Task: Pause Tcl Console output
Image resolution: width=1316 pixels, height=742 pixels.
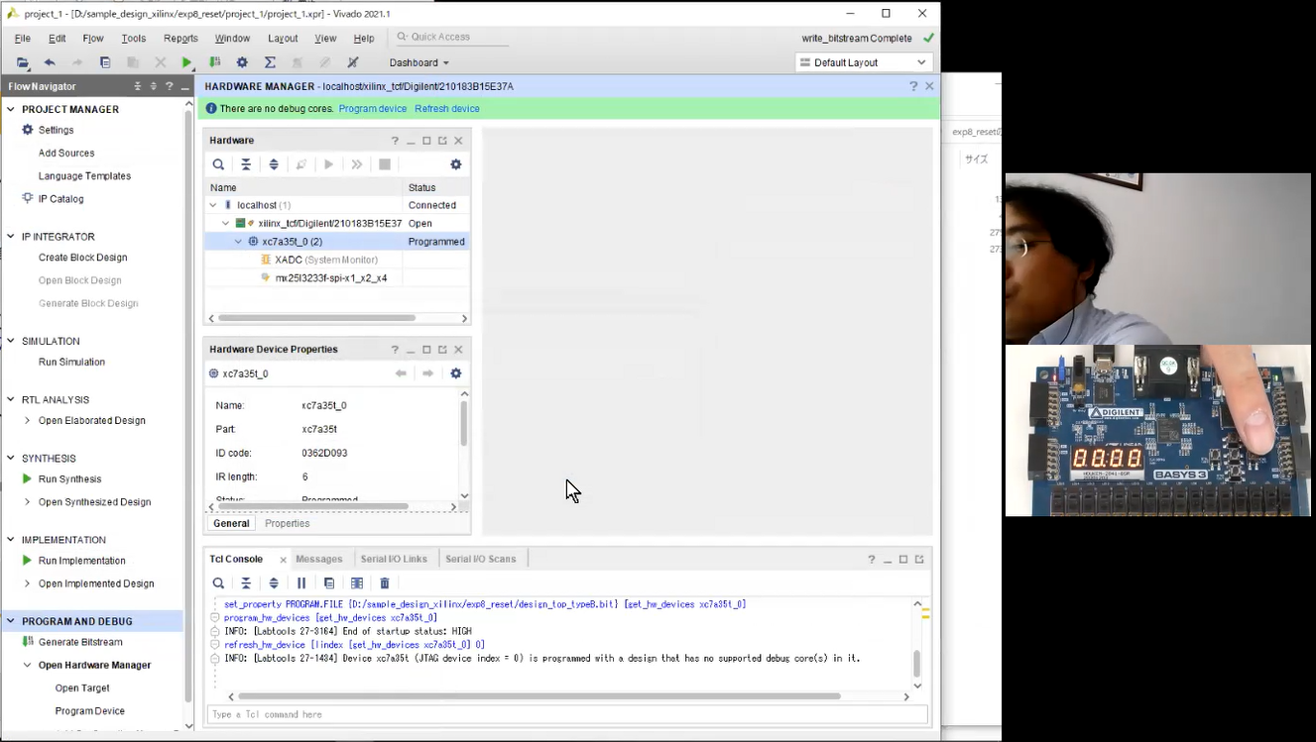Action: point(301,583)
